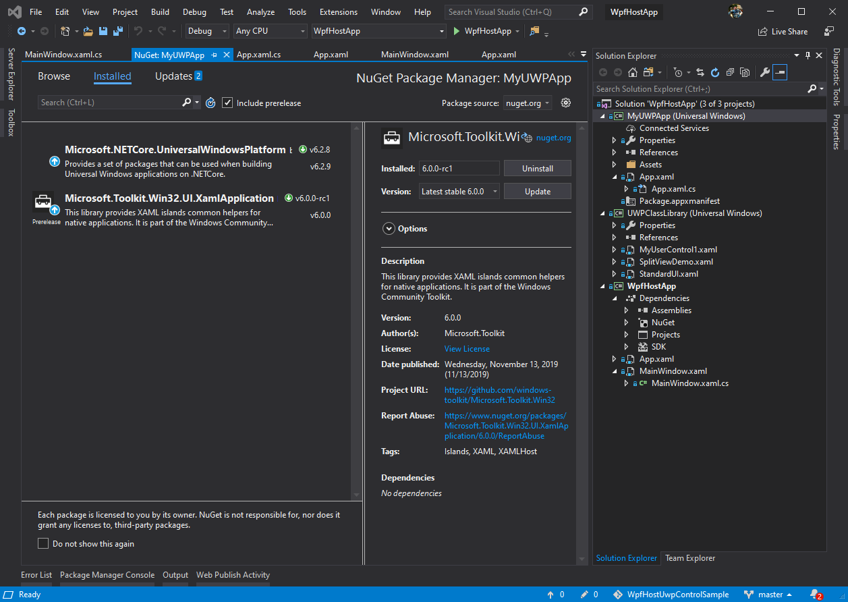Viewport: 848px width, 602px height.
Task: Open the Extensions menu
Action: (338, 12)
